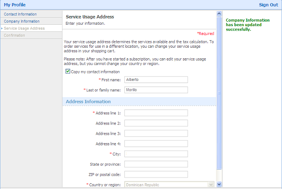Uncheck Copy my contact information checkbox

(x=68, y=72)
